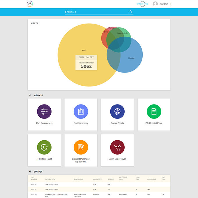
Task: Click the SUPPLY section title
Action: pos(38,172)
